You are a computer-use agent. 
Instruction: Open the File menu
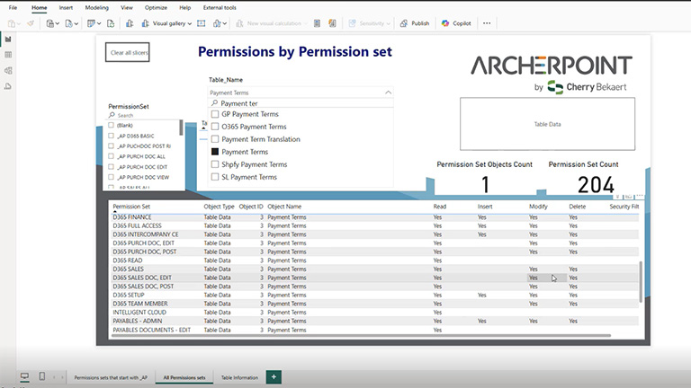pyautogui.click(x=13, y=7)
